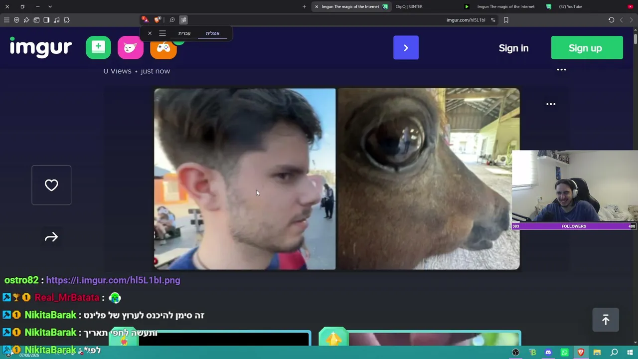Close the active Imgur tab
The height and width of the screenshot is (359, 638).
tap(316, 6)
